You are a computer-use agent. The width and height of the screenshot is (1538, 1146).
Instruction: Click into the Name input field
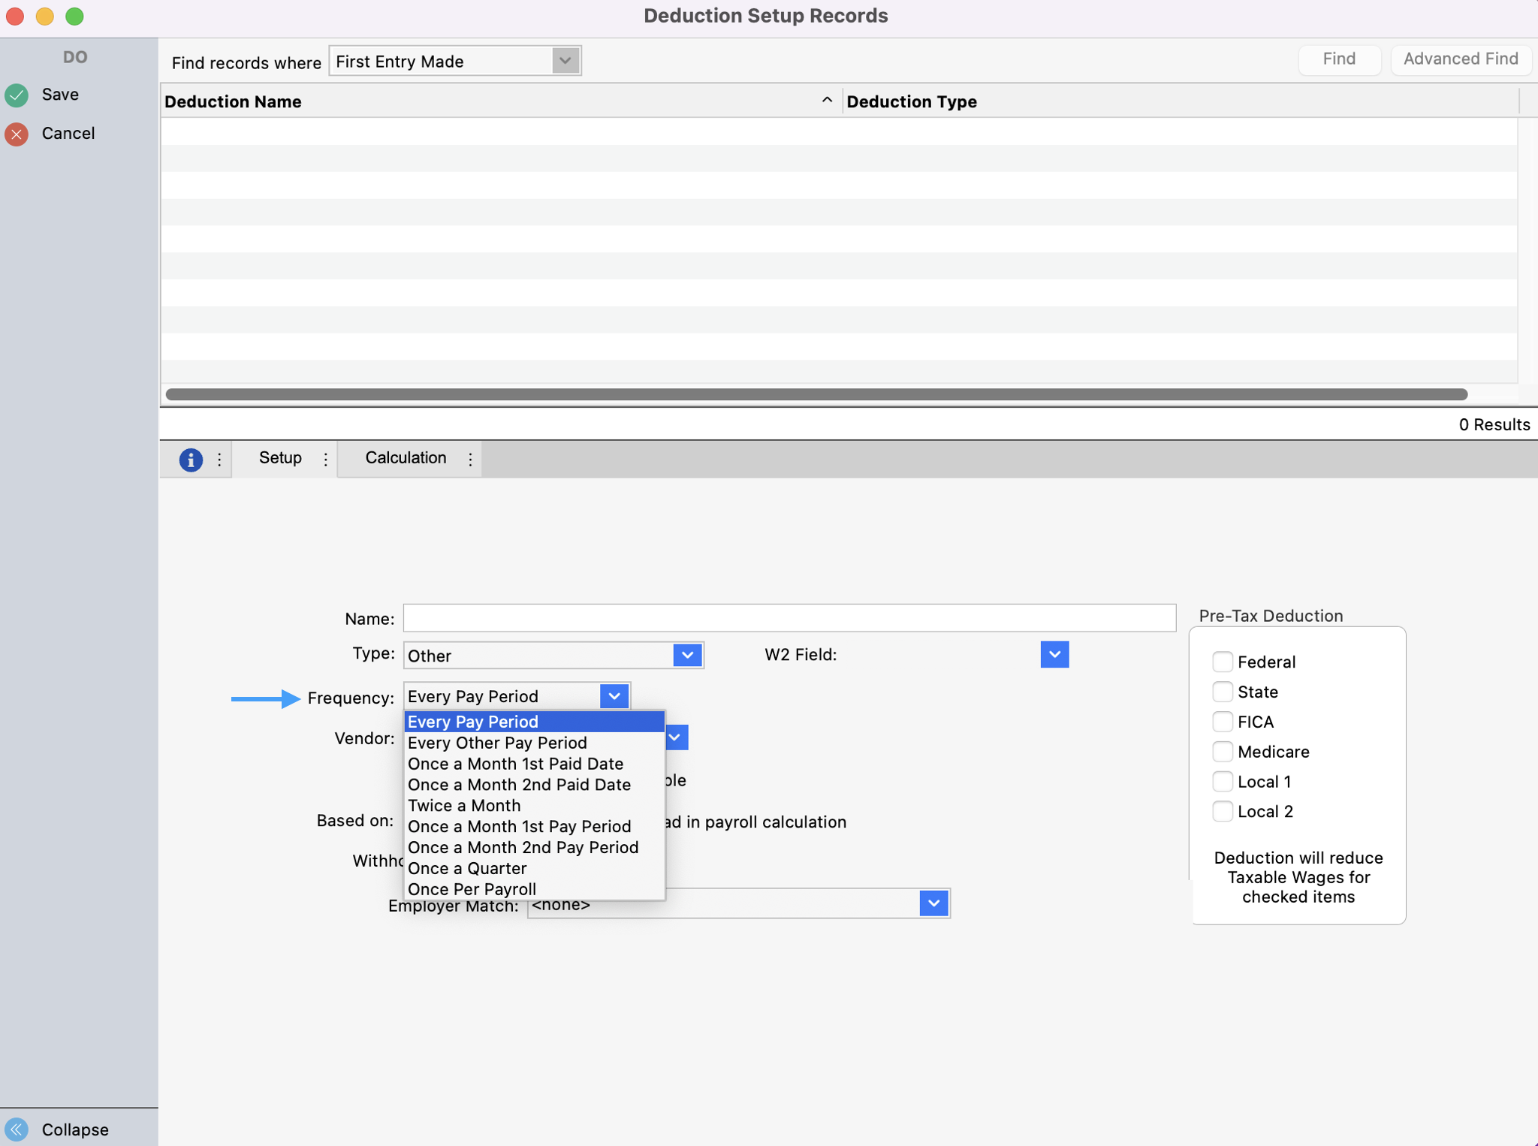pos(789,618)
